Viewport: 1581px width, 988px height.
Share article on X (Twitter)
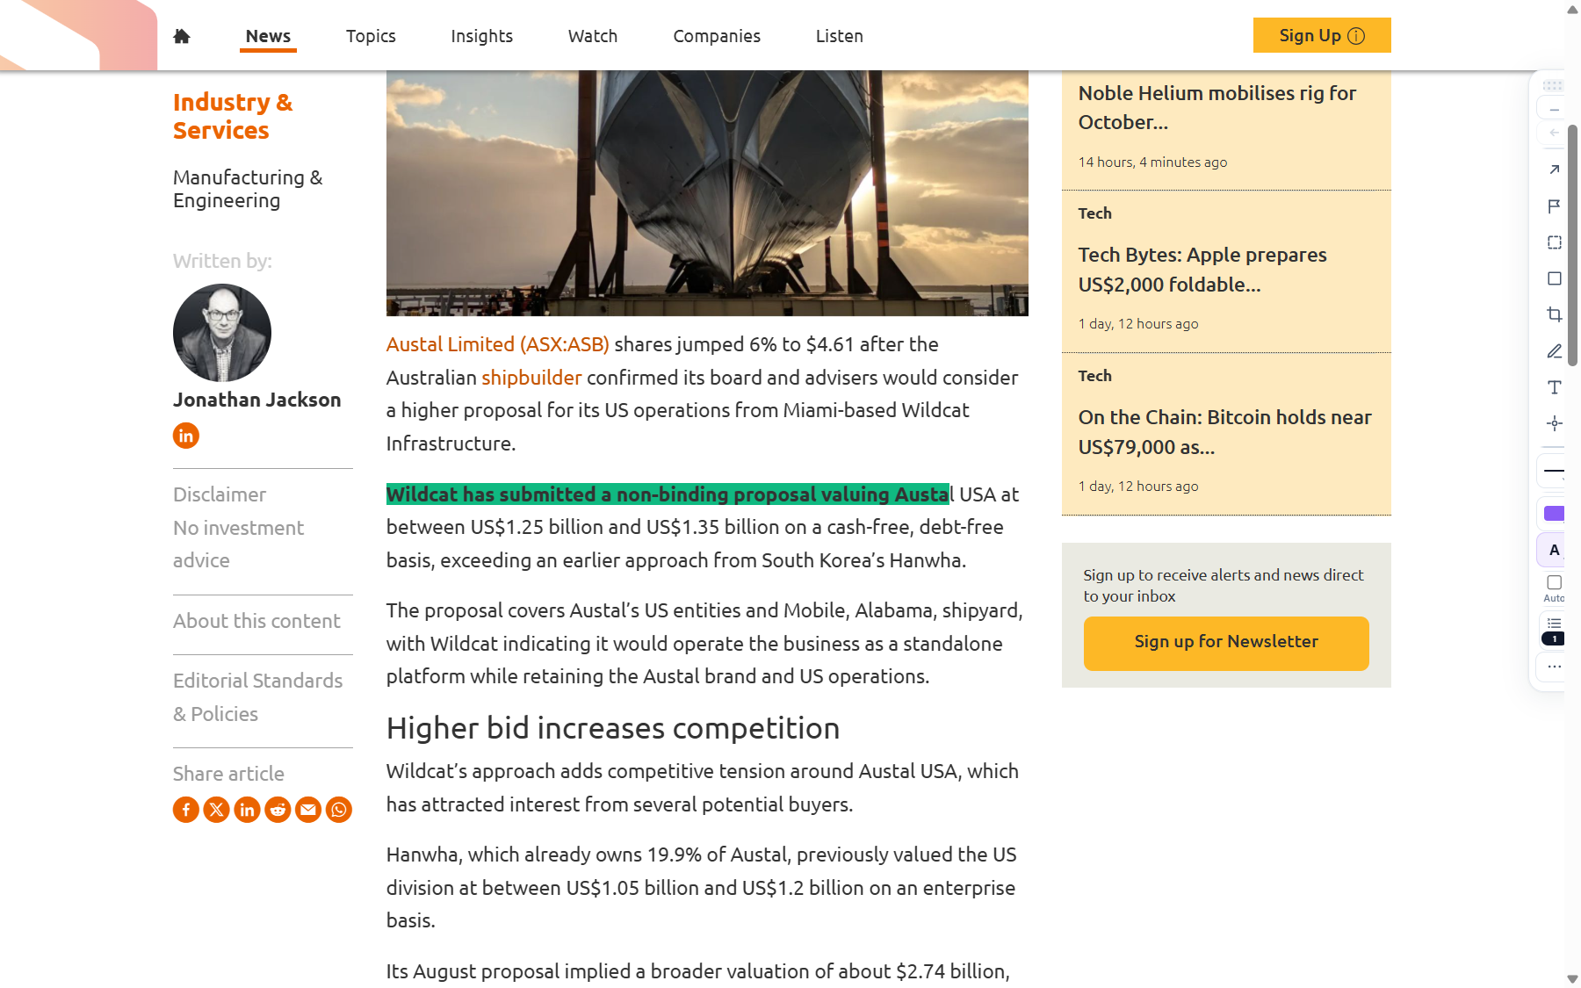217,810
